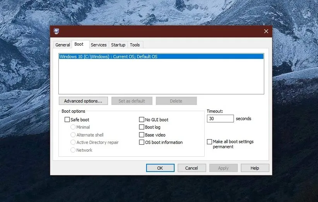Go to the Tools tab
The width and height of the screenshot is (318, 202).
point(135,45)
